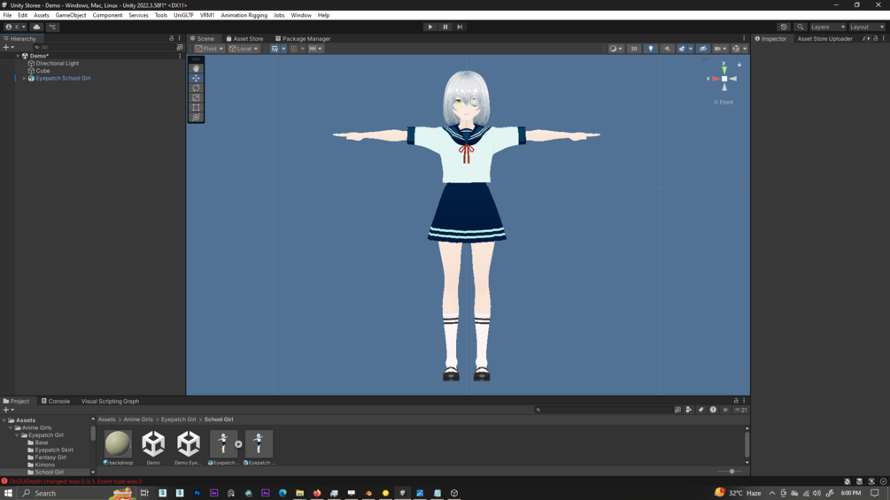Select the Rect tool
890x500 pixels.
pos(196,107)
